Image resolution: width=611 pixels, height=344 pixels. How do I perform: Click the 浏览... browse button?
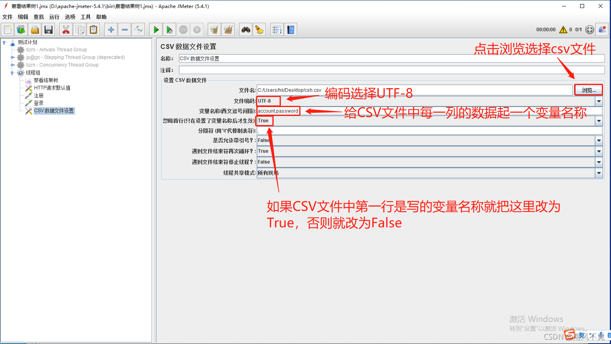pyautogui.click(x=589, y=90)
